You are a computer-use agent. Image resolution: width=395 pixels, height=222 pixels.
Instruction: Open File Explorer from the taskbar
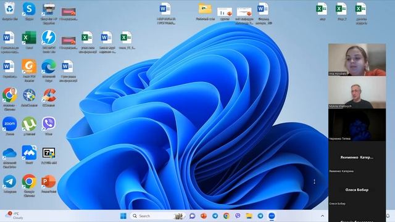[249, 216]
